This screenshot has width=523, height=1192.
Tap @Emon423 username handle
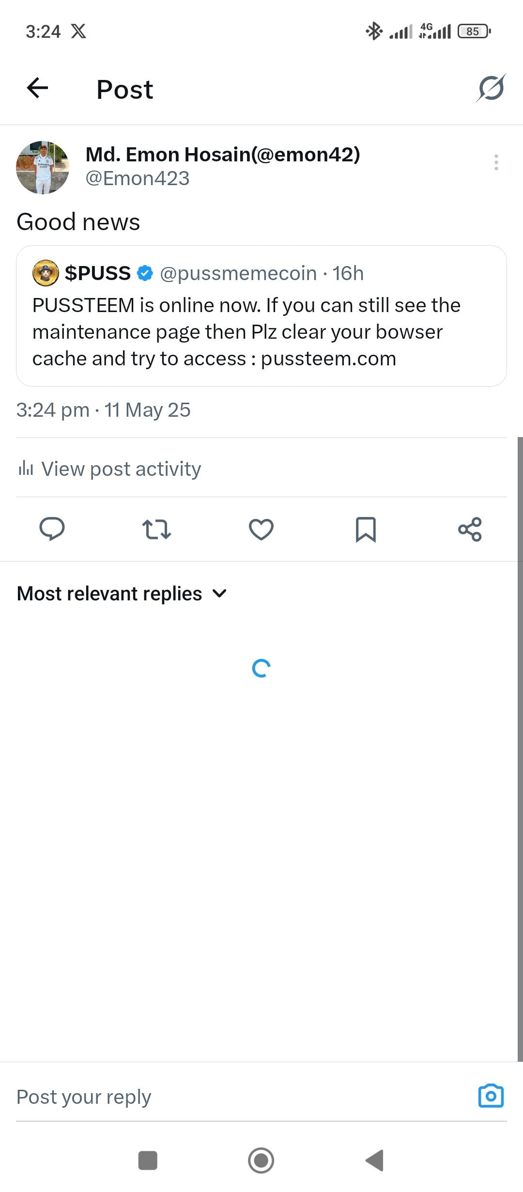point(138,179)
